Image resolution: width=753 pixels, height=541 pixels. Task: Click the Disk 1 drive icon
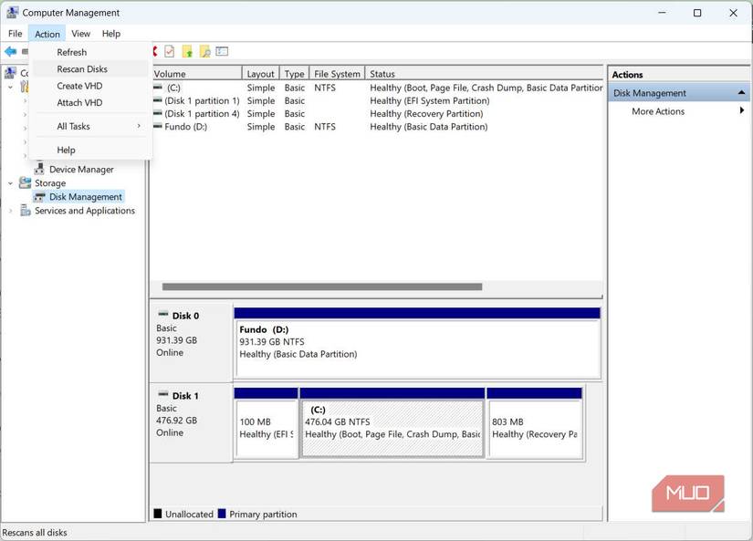click(x=163, y=395)
